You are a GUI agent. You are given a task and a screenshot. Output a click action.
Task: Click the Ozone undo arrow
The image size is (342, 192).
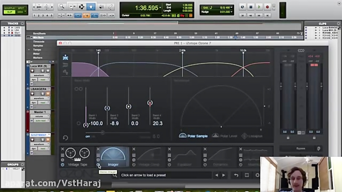[236, 175]
